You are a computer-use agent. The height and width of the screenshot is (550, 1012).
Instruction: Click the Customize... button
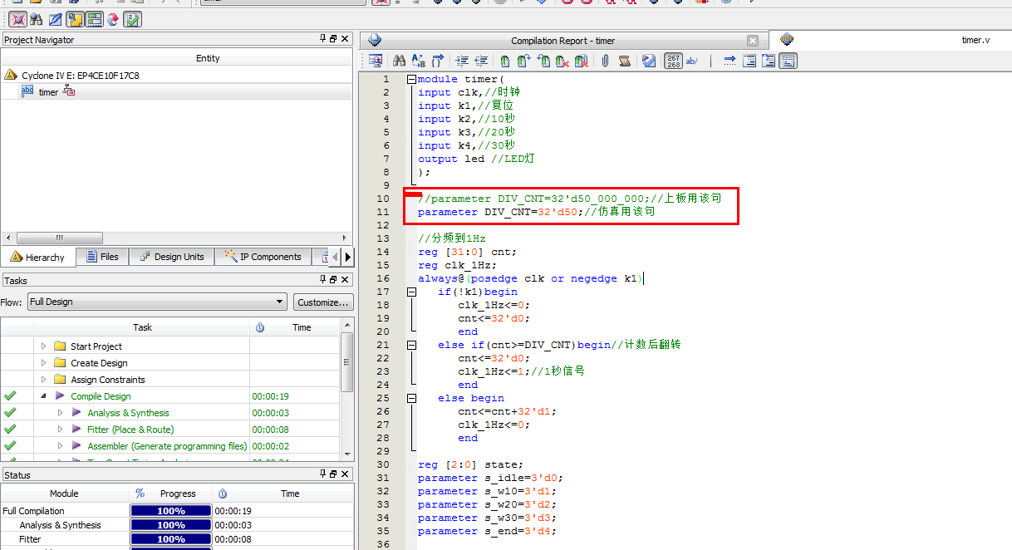click(323, 302)
